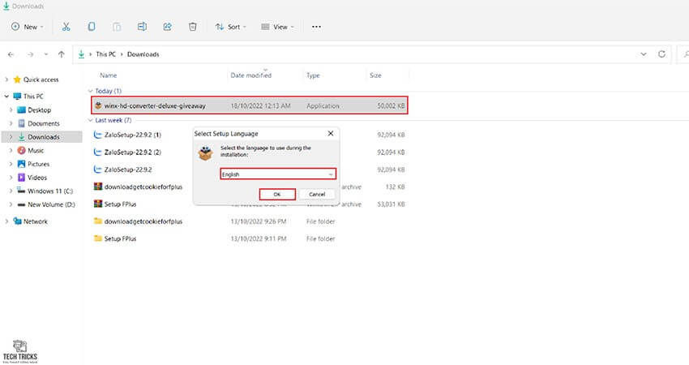Open Documents in navigation pane

[44, 123]
